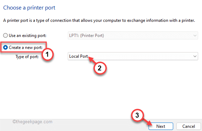
Task: Click the Choose a printer port heading
Action: [x=29, y=8]
